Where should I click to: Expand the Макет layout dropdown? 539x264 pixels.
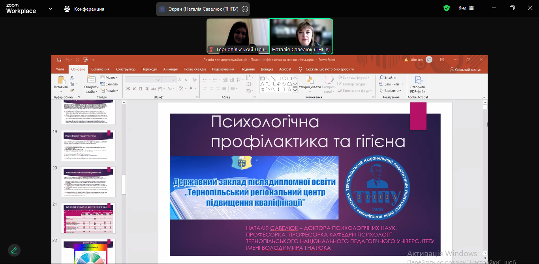(109, 78)
